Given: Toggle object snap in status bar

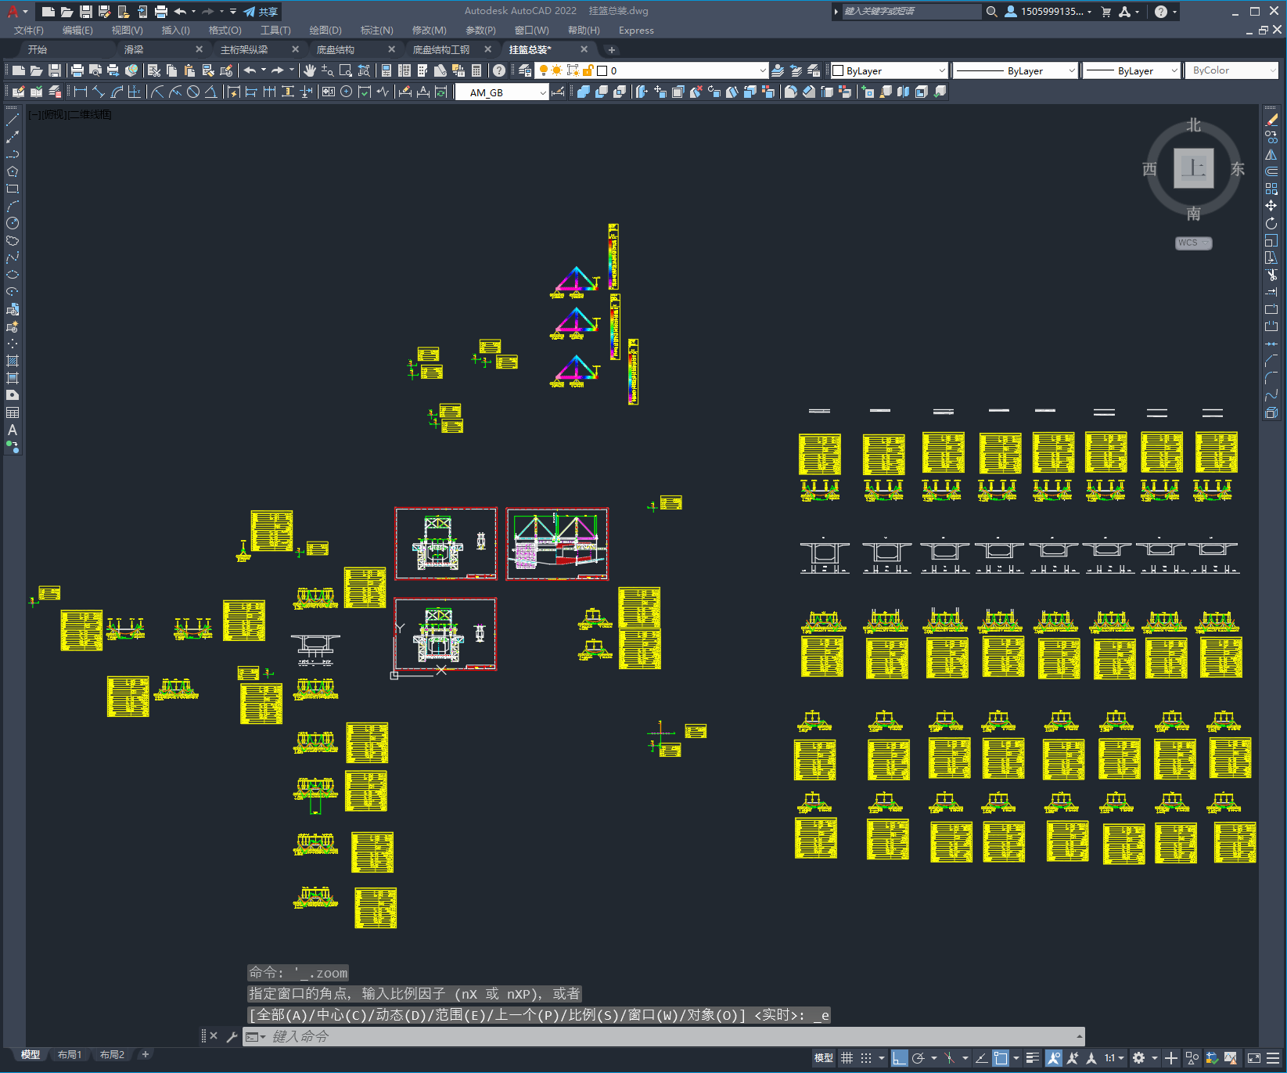Looking at the screenshot, I should pos(1001,1058).
